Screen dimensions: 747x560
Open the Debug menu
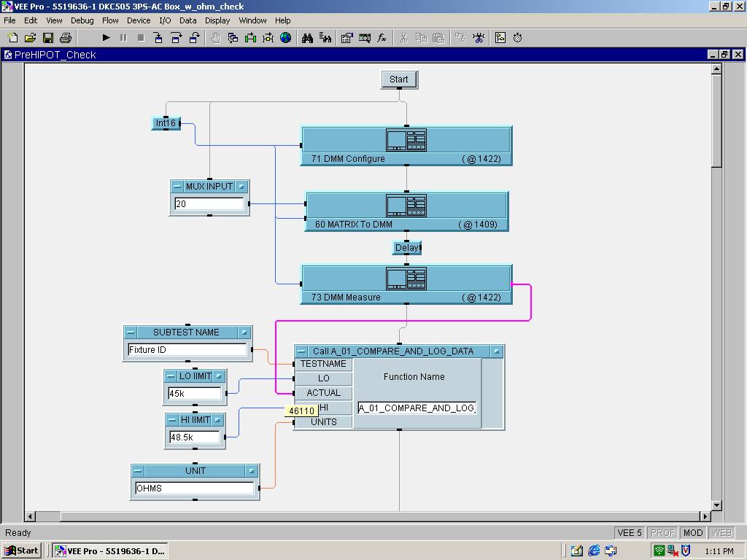coord(82,20)
